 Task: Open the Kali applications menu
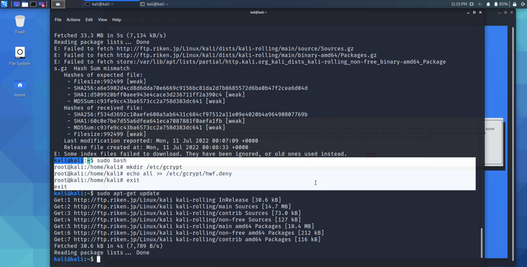point(4,4)
